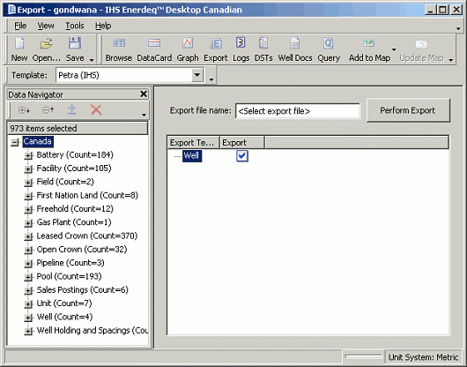Open the Graph tool

188,49
